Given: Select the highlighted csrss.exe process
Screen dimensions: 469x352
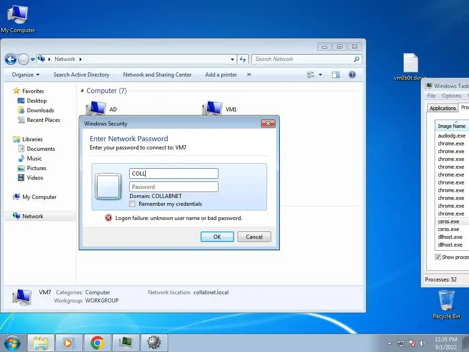Looking at the screenshot, I should pos(449,221).
